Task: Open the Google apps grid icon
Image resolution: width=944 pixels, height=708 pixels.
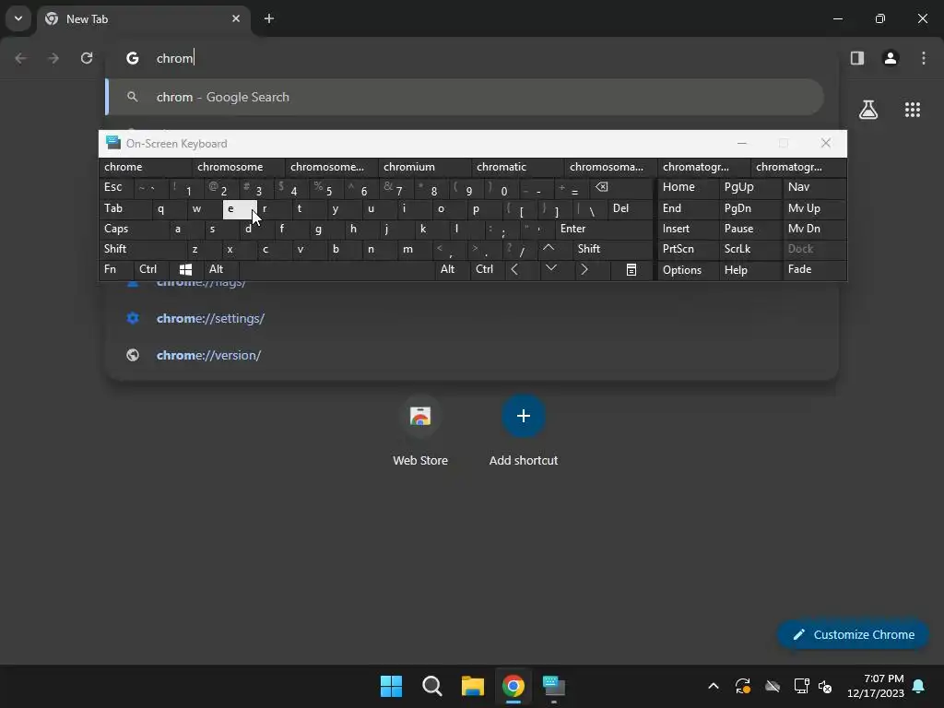Action: 913,110
